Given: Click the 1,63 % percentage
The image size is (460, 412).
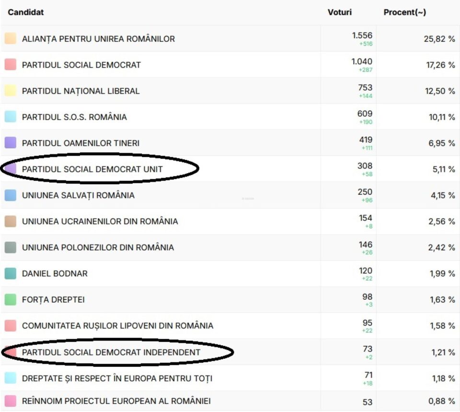Looking at the screenshot, I should click(442, 300).
